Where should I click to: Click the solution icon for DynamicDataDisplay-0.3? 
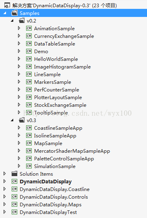coord(7,5)
